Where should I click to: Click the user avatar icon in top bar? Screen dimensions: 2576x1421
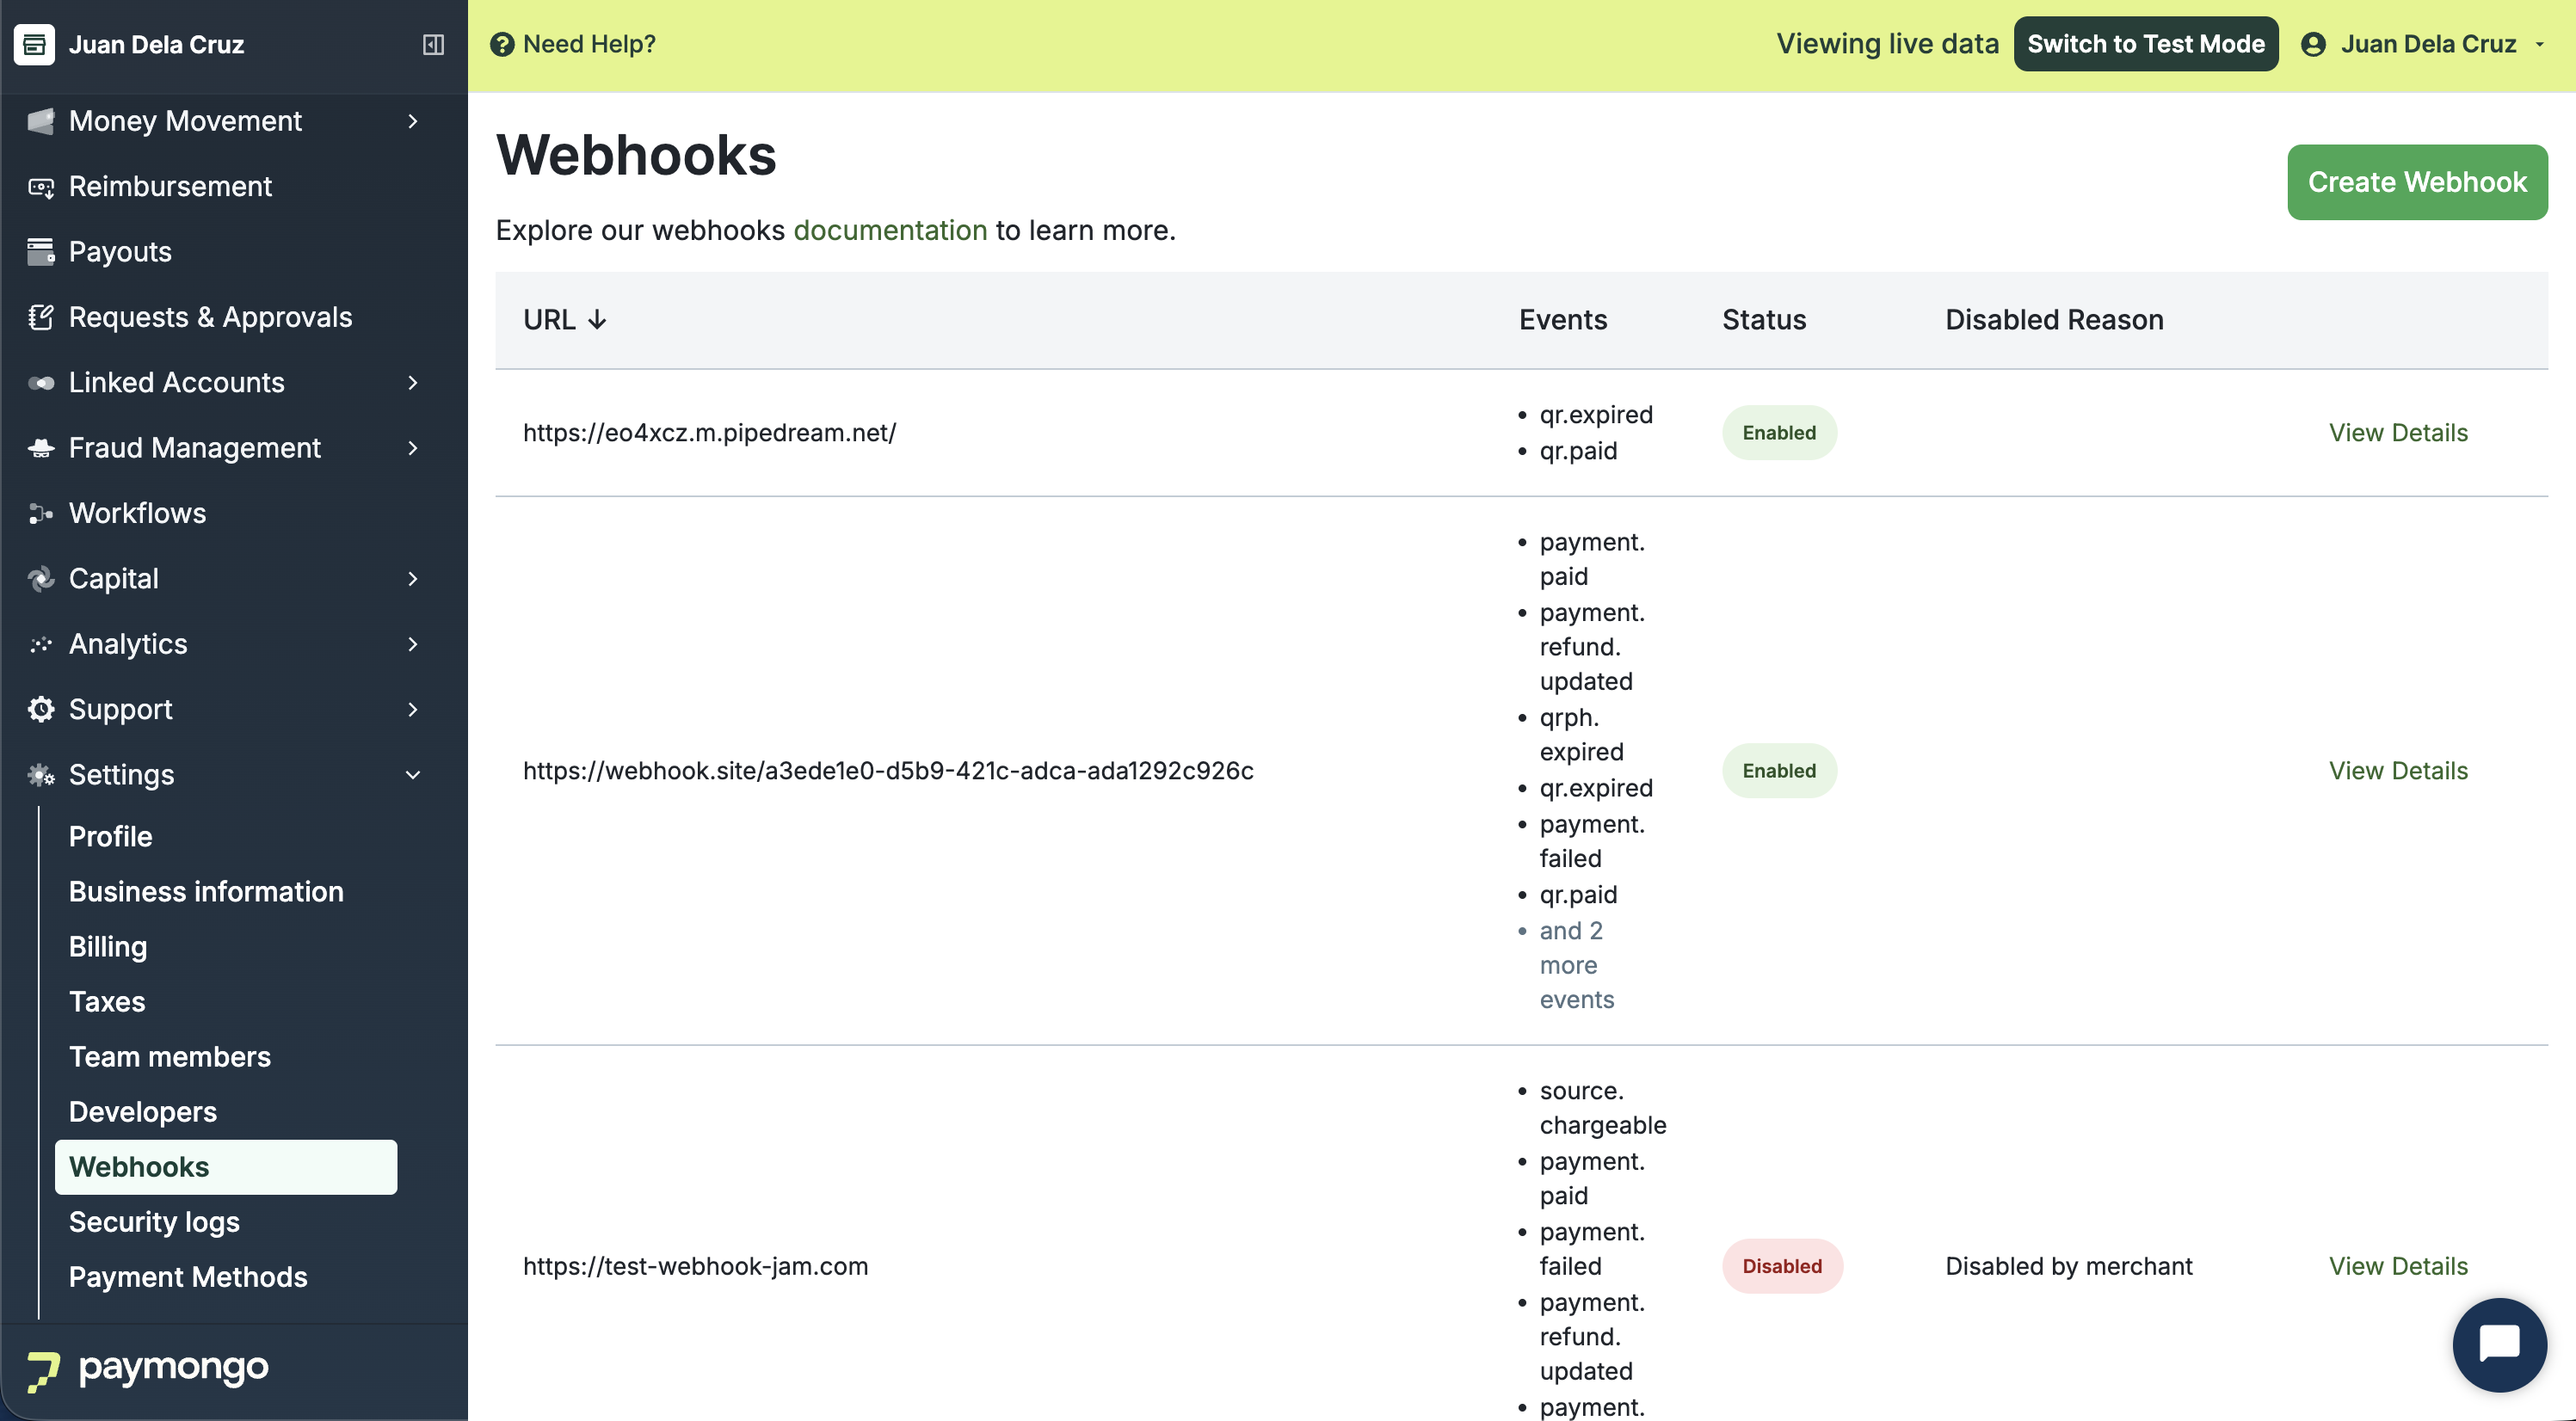tap(2312, 44)
